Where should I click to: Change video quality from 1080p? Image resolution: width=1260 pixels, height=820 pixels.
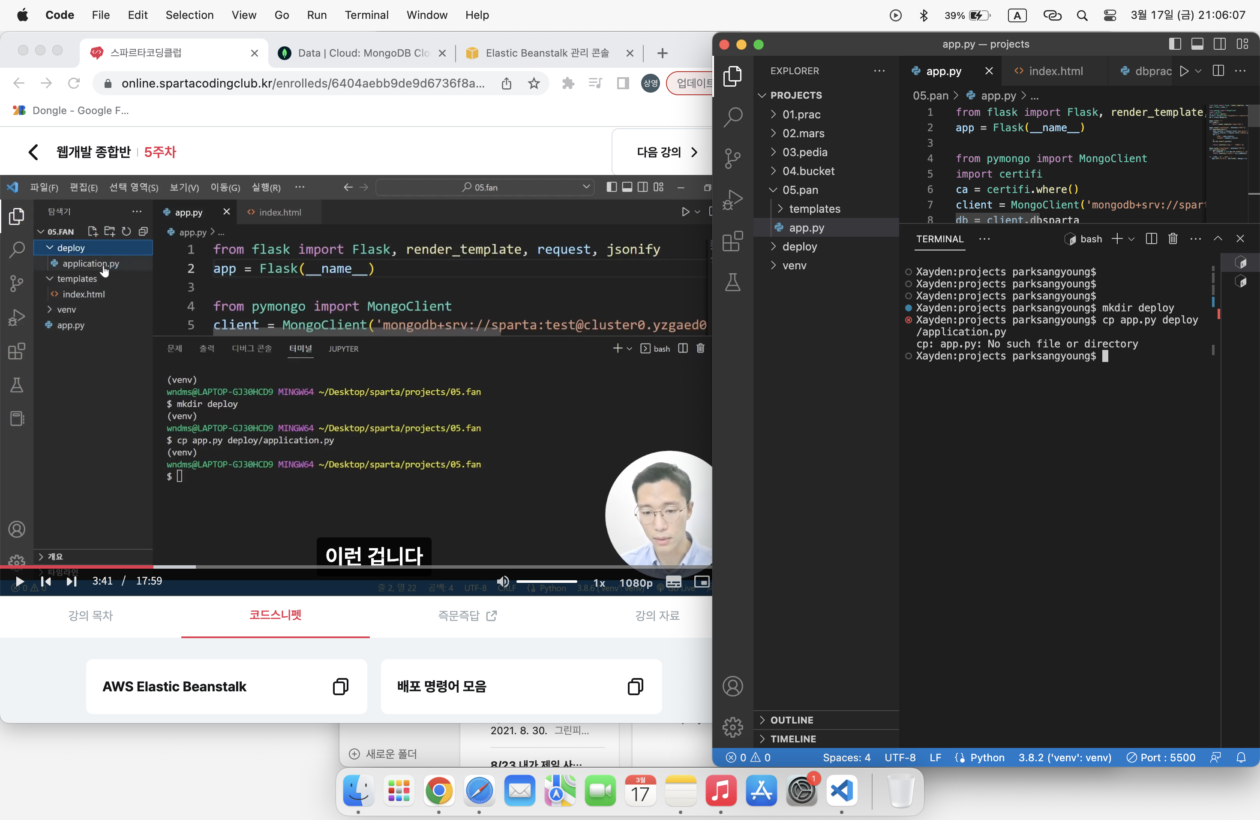point(636,583)
